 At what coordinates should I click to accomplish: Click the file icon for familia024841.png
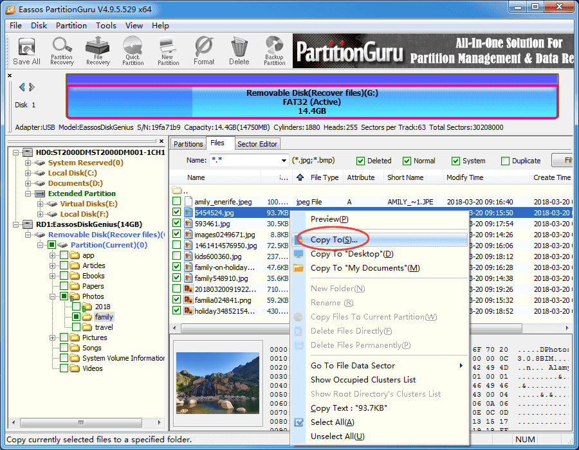click(188, 300)
